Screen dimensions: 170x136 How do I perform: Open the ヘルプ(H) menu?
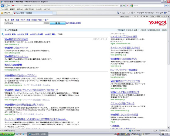point(47,9)
